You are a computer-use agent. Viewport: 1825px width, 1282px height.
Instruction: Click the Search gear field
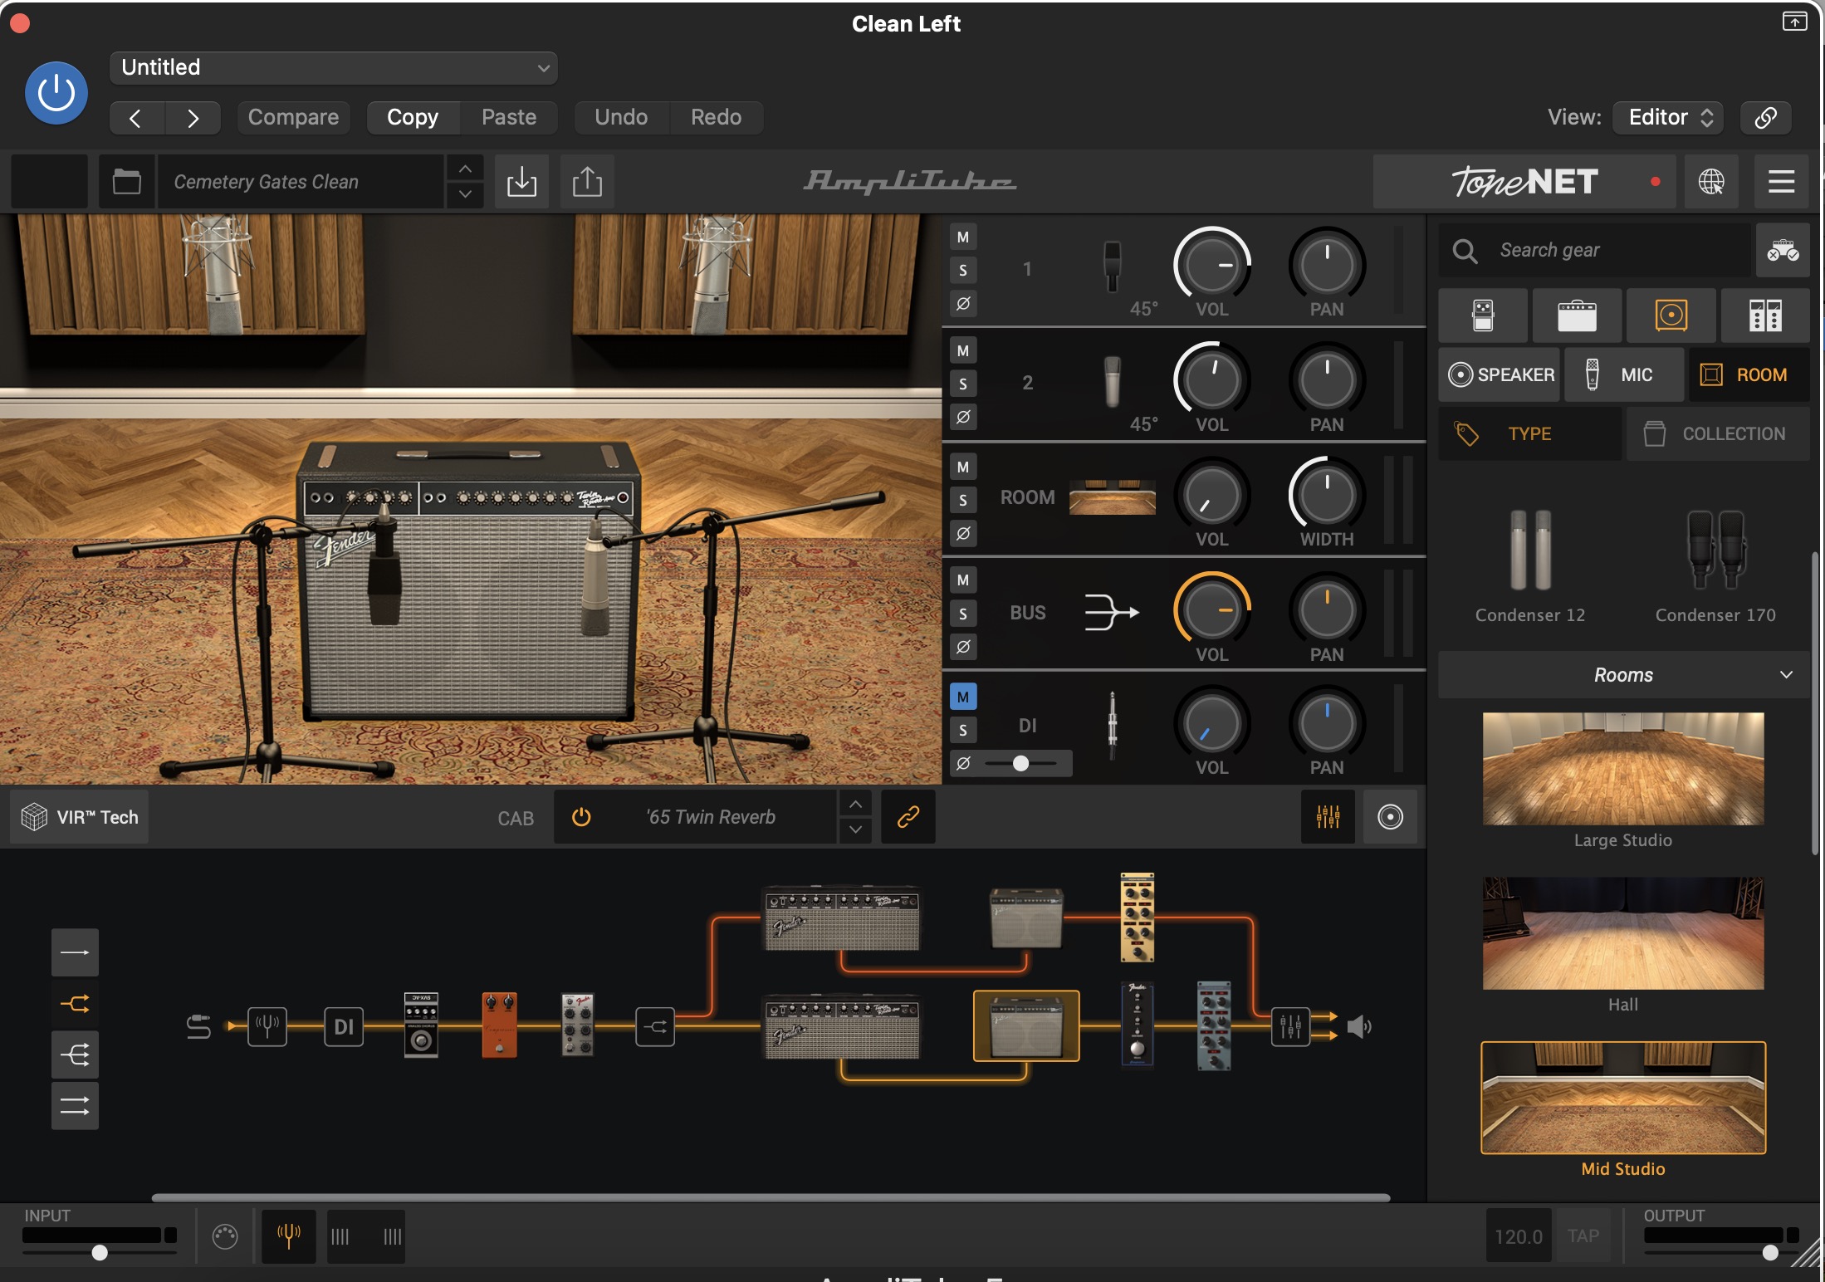point(1595,250)
